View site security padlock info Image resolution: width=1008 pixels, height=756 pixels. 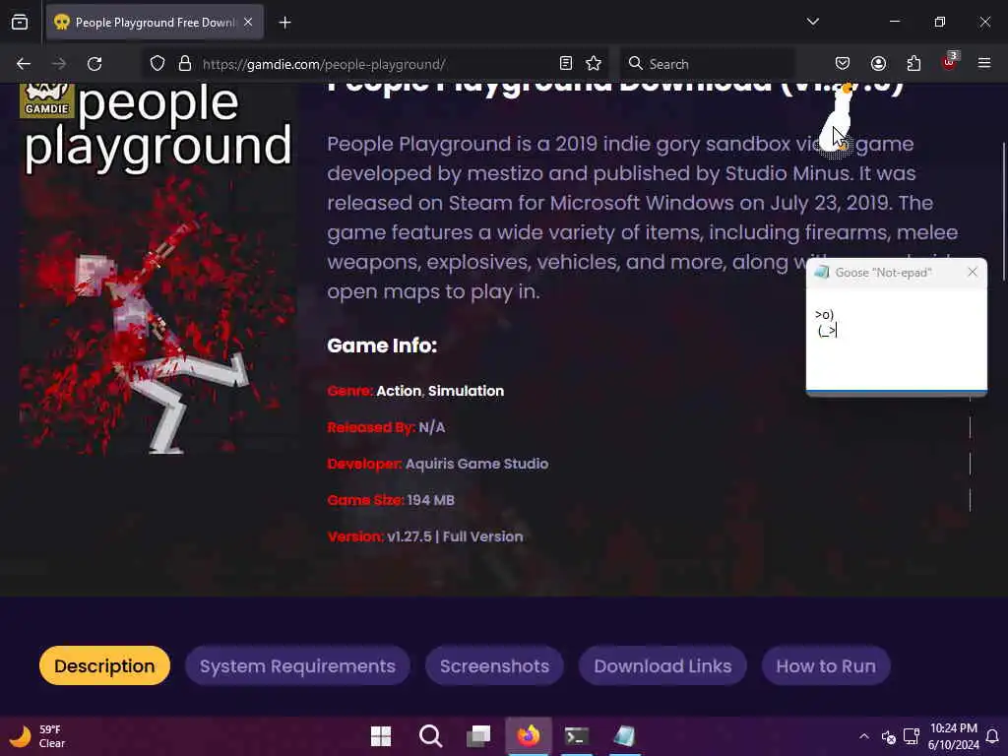(x=185, y=64)
